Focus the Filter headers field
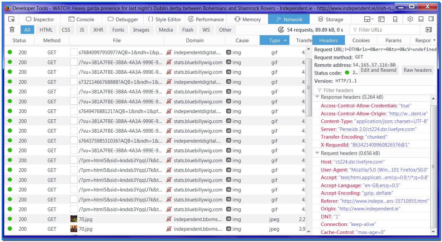The image size is (442, 242). (x=374, y=90)
